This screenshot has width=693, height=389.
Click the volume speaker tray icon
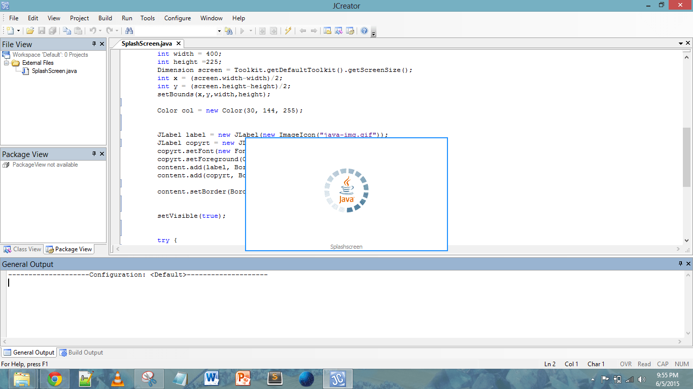pos(642,379)
